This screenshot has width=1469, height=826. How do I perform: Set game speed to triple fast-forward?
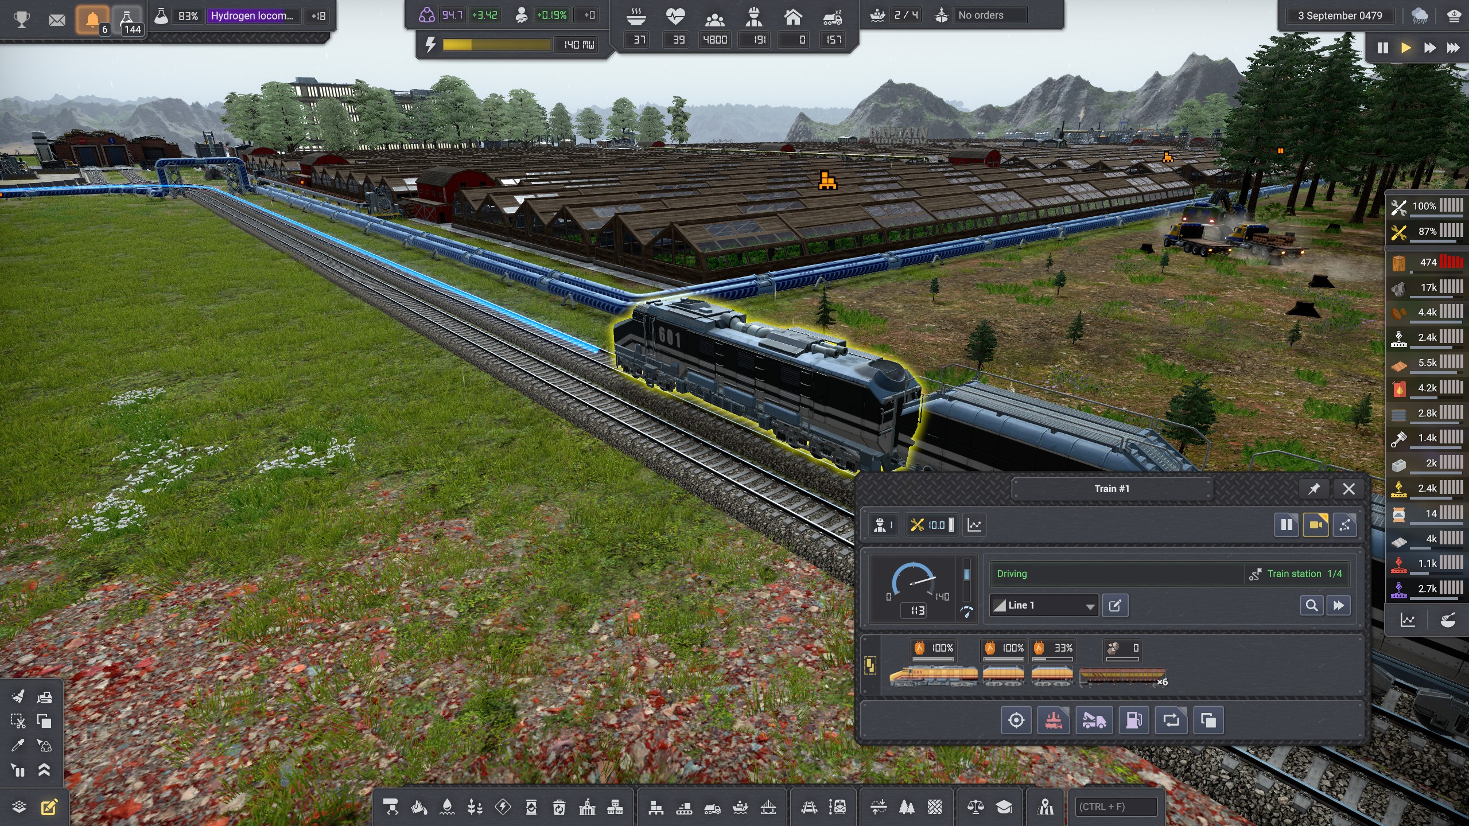pyautogui.click(x=1453, y=48)
